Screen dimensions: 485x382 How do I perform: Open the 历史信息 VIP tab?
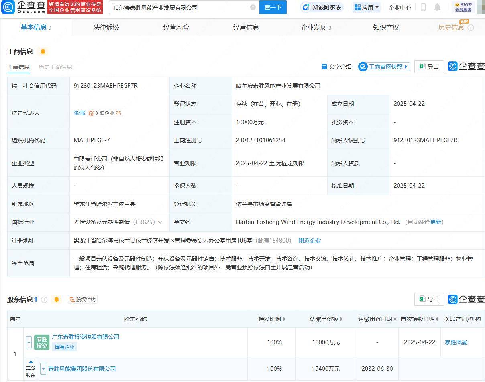pos(451,27)
